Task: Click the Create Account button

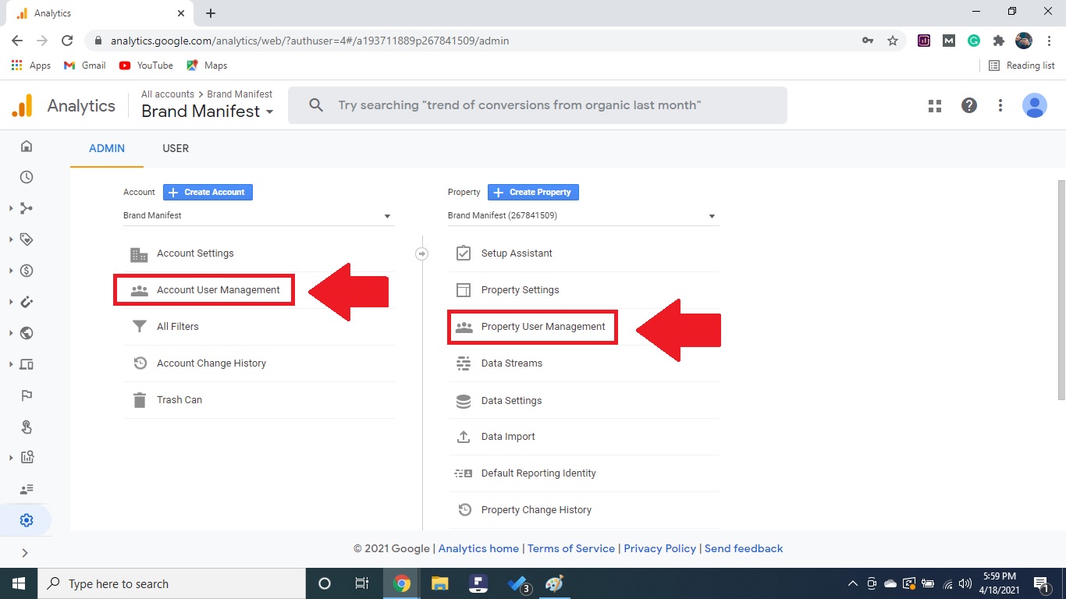Action: point(208,192)
